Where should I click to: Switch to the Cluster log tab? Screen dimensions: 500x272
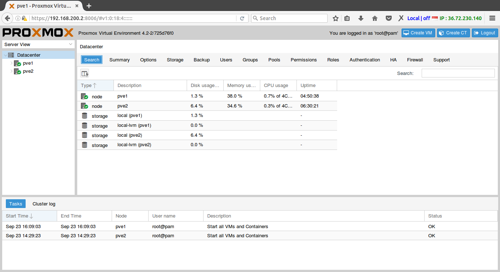click(44, 204)
